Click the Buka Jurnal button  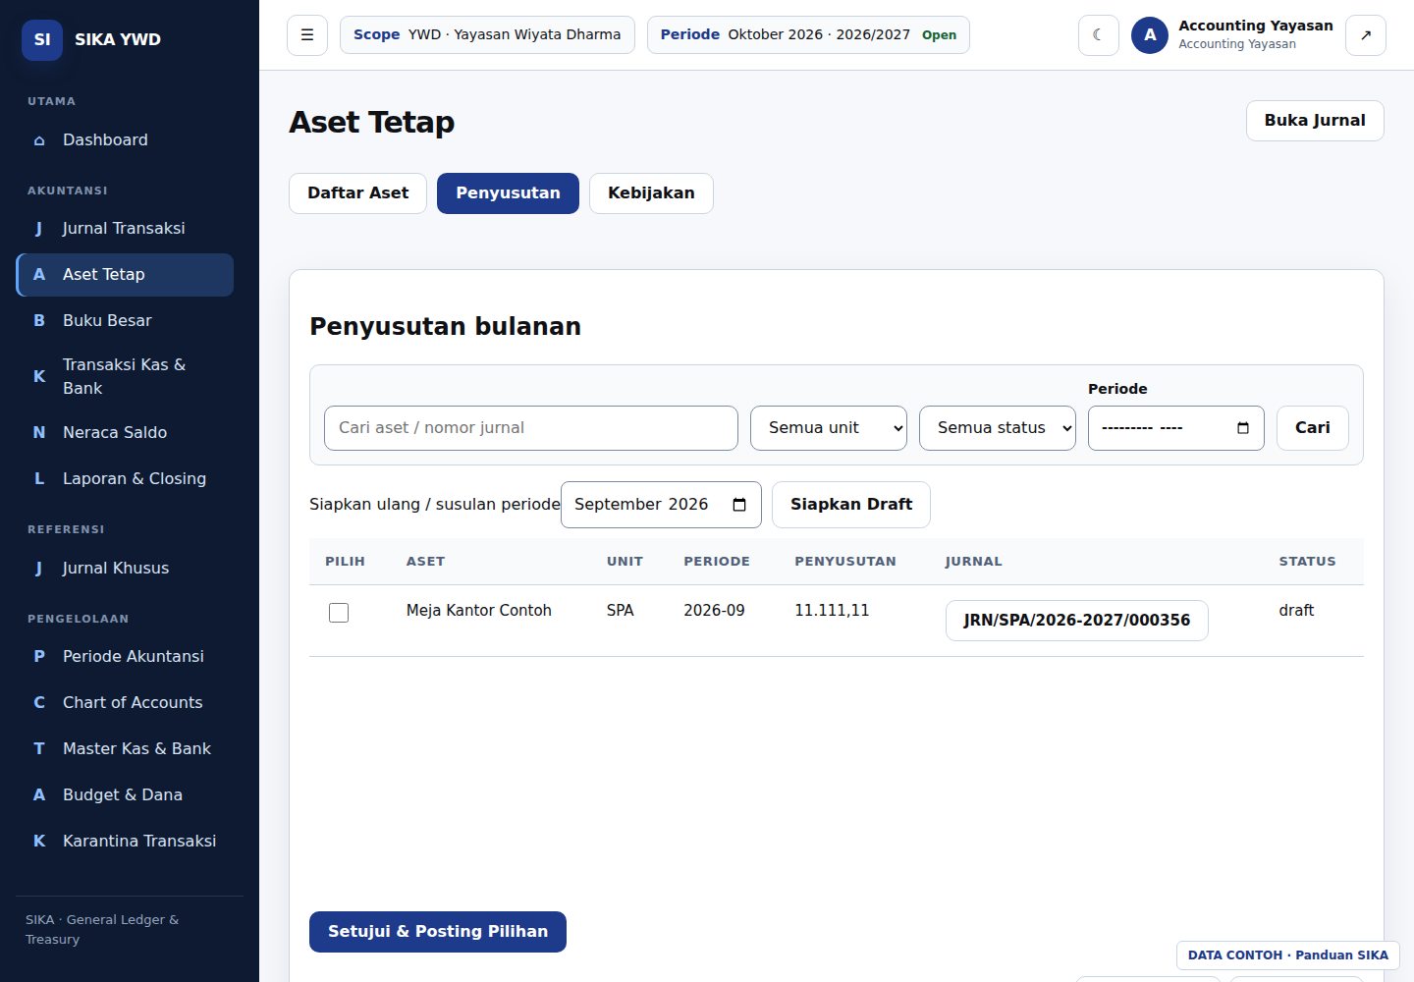coord(1315,121)
